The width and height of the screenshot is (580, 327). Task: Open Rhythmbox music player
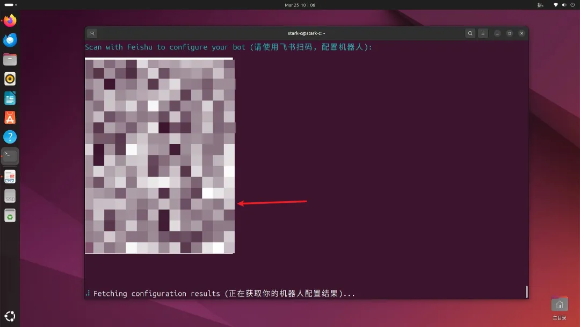tap(10, 79)
